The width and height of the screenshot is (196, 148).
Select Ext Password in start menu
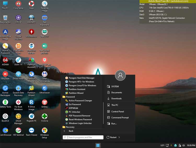tap(73, 104)
